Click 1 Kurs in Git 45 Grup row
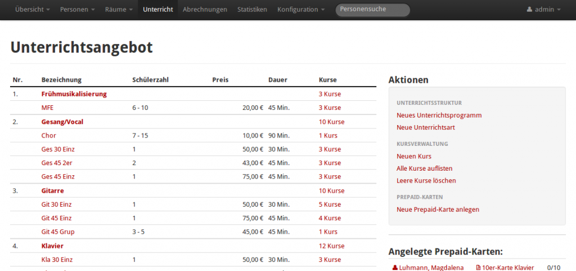 [328, 232]
